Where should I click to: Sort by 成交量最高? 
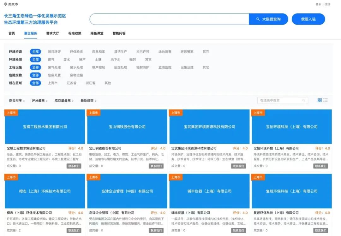coord(64,100)
